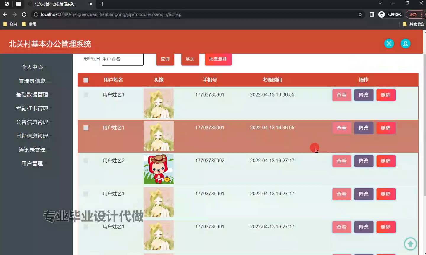Expand 管理员信息 sidebar menu

tap(32, 81)
